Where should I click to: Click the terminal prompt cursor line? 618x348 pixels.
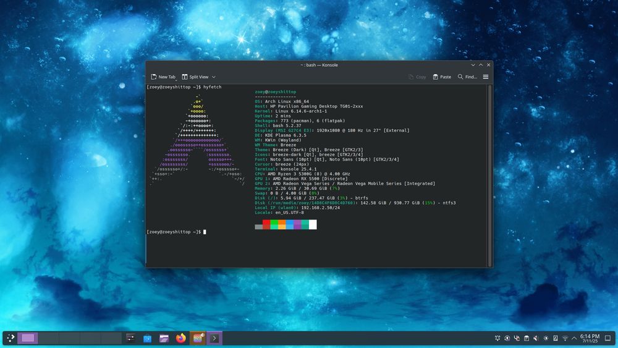pos(176,232)
